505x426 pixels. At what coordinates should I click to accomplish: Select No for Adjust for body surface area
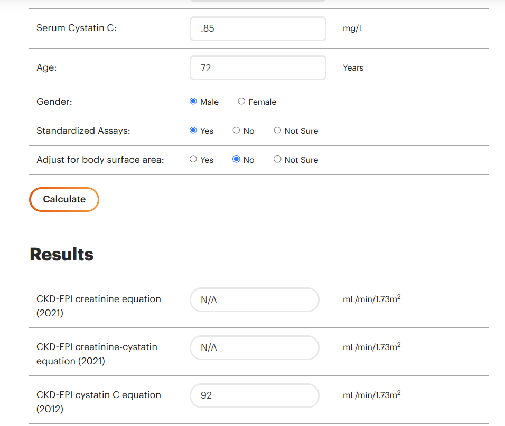(x=236, y=159)
